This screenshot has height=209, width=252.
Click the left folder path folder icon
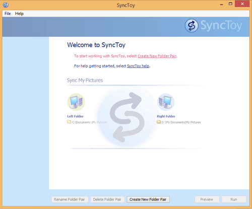[69, 122]
